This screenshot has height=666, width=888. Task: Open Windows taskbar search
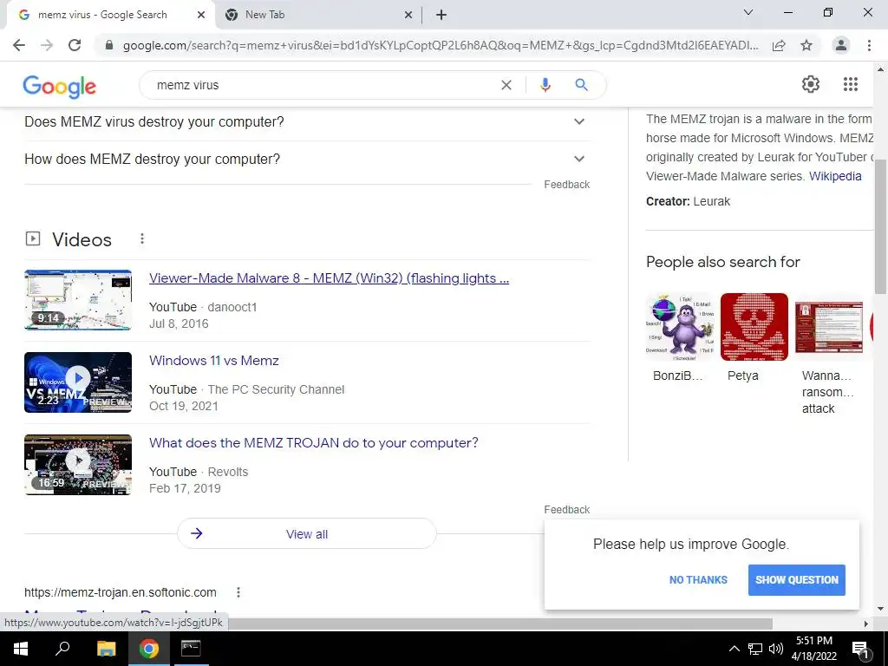62,649
